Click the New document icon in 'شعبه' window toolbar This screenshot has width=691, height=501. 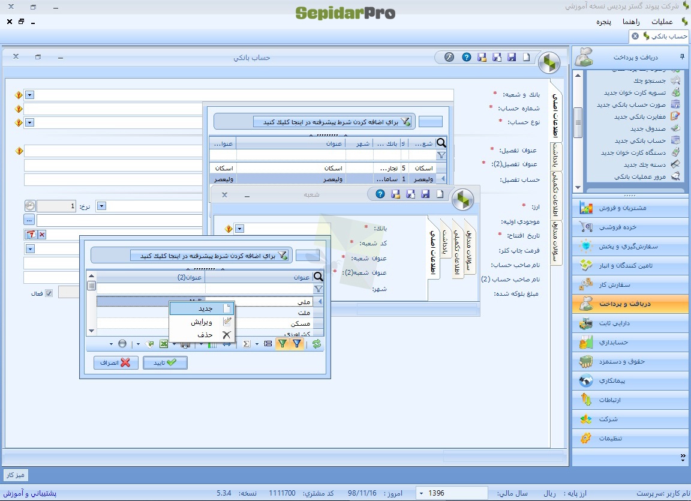440,194
